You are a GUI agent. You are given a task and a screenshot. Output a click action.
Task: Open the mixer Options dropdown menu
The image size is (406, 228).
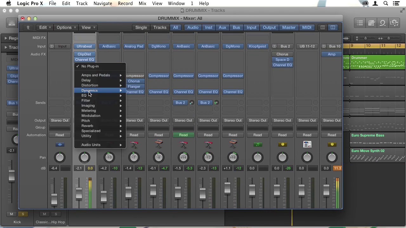66,28
